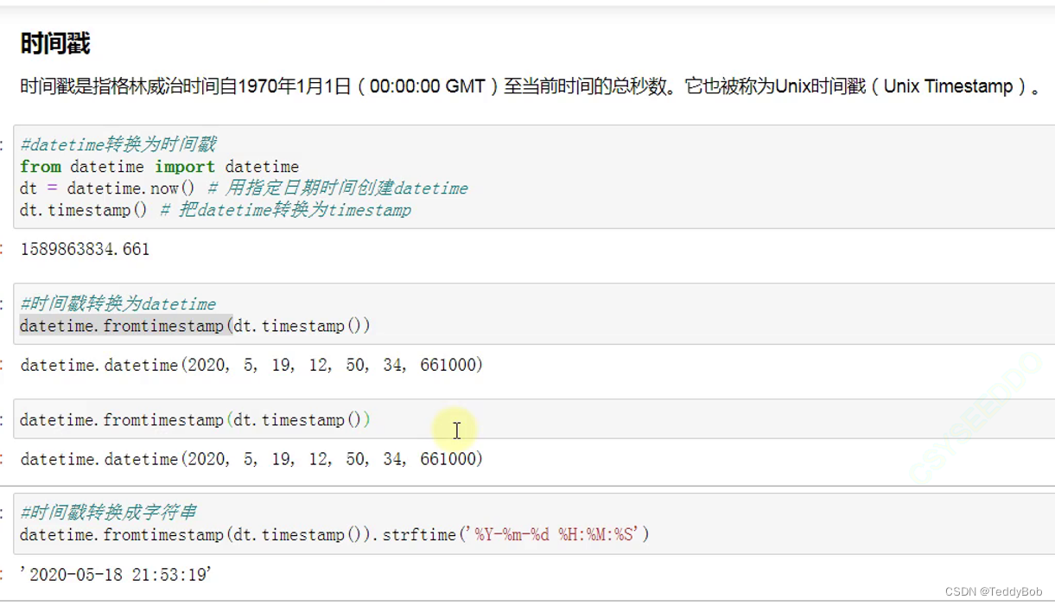The width and height of the screenshot is (1055, 606).
Task: Click the output '2020-05-18 21:53:19'
Action: click(116, 574)
